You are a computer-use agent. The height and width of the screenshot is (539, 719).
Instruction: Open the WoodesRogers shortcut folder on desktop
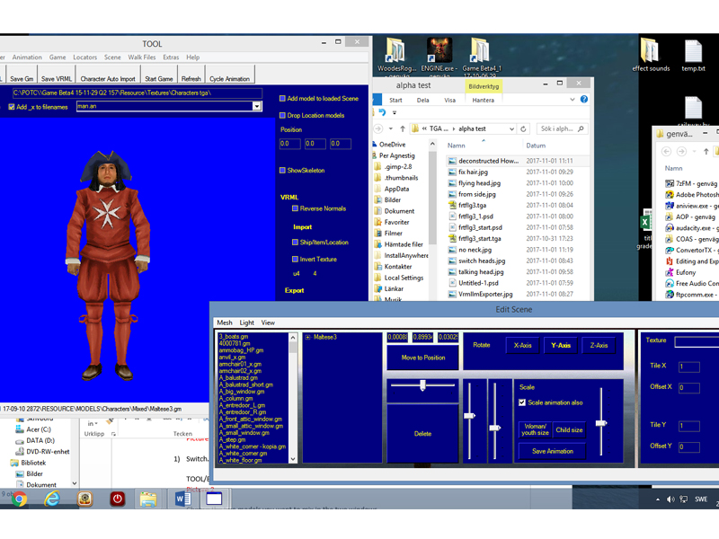(396, 56)
